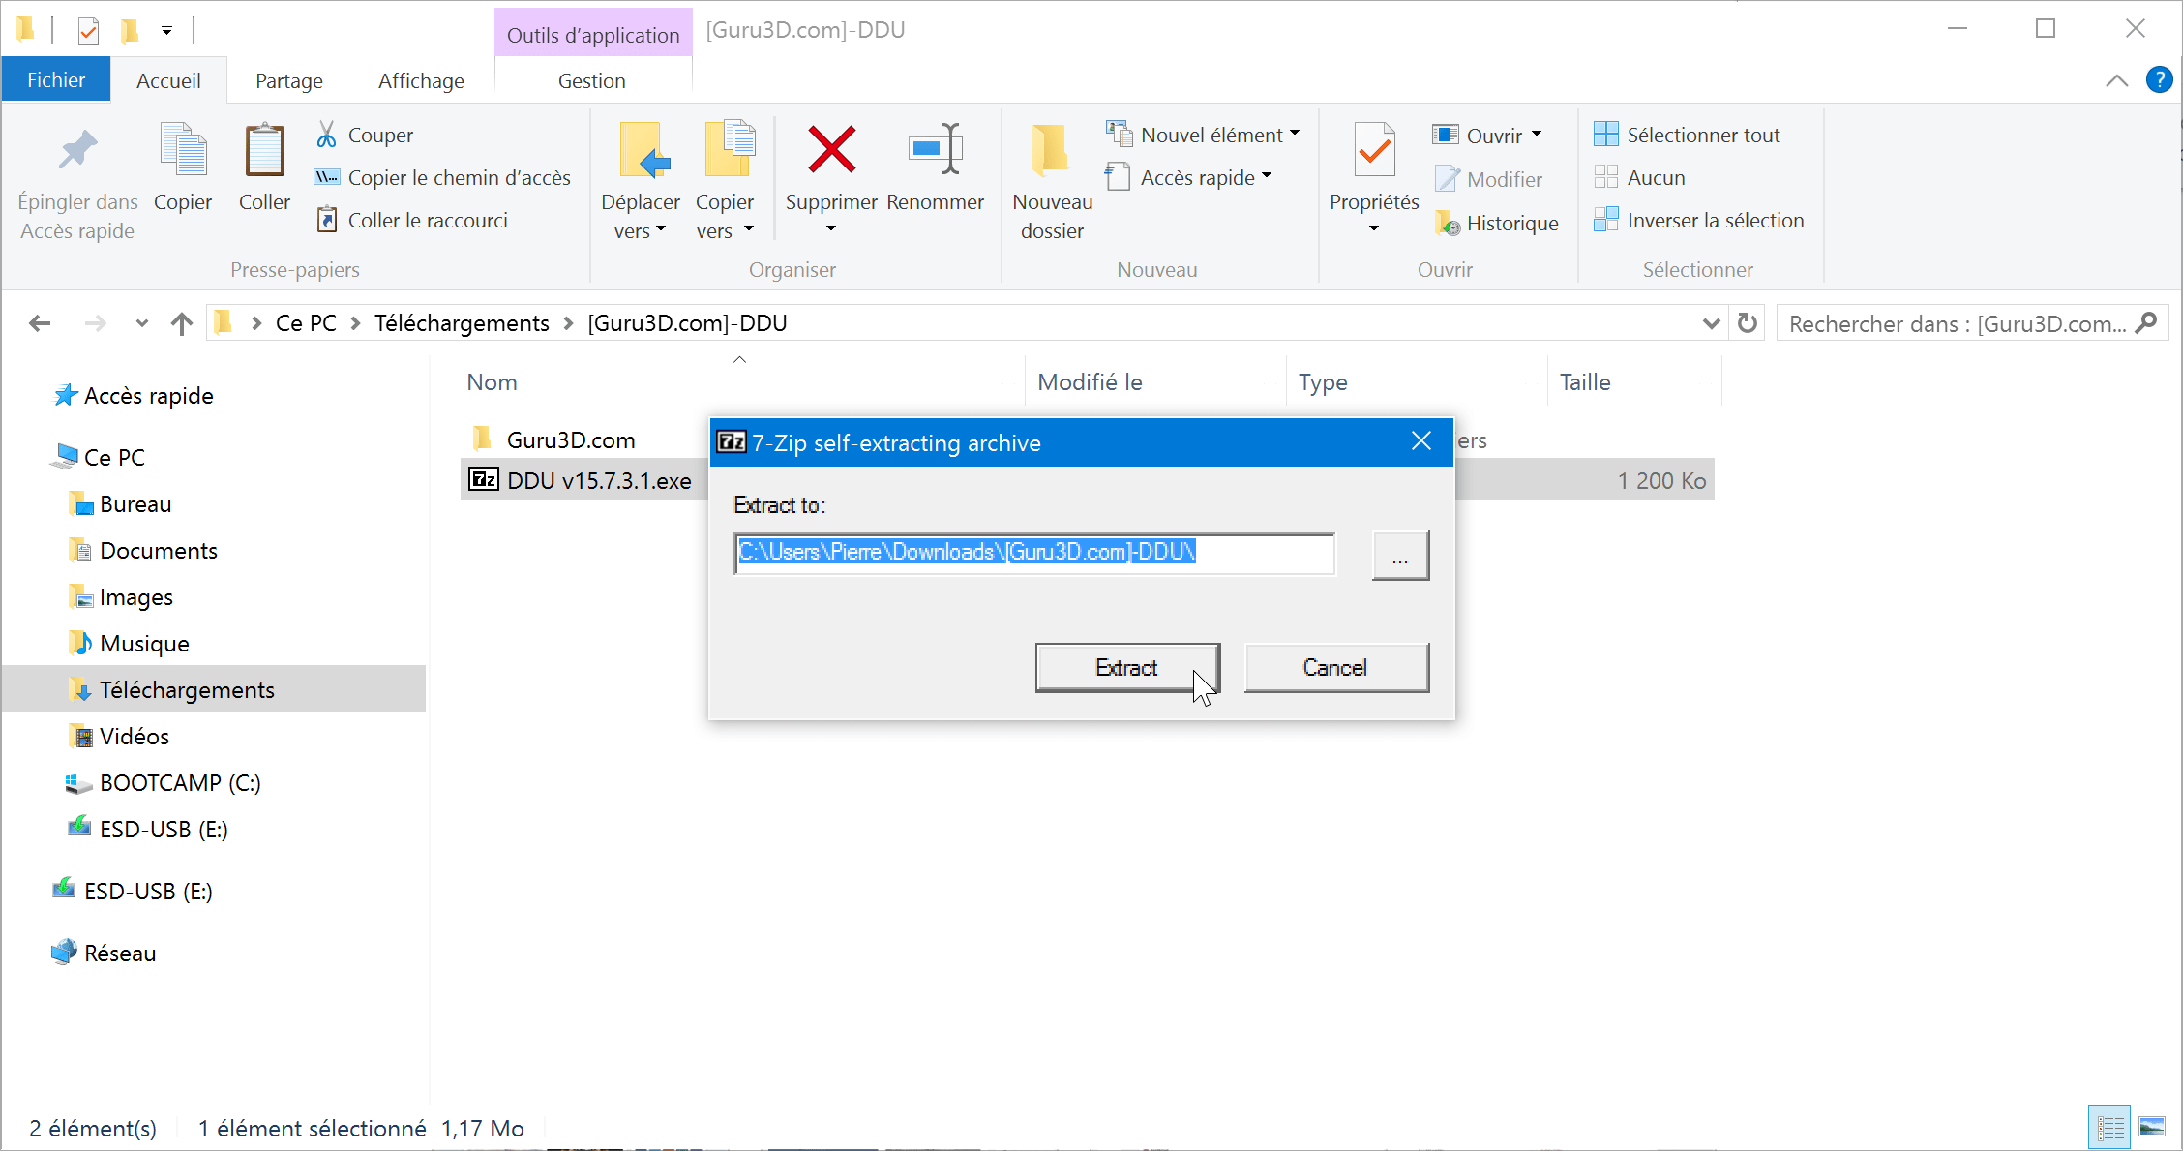Click Coller le raccourci
The height and width of the screenshot is (1151, 2183).
412,220
